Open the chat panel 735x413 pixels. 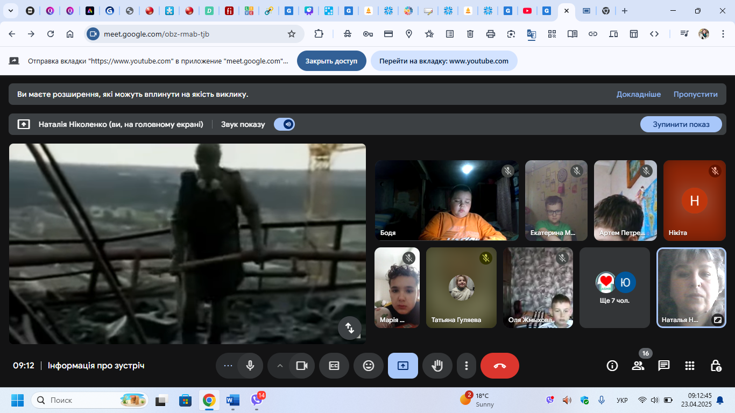[664, 366]
